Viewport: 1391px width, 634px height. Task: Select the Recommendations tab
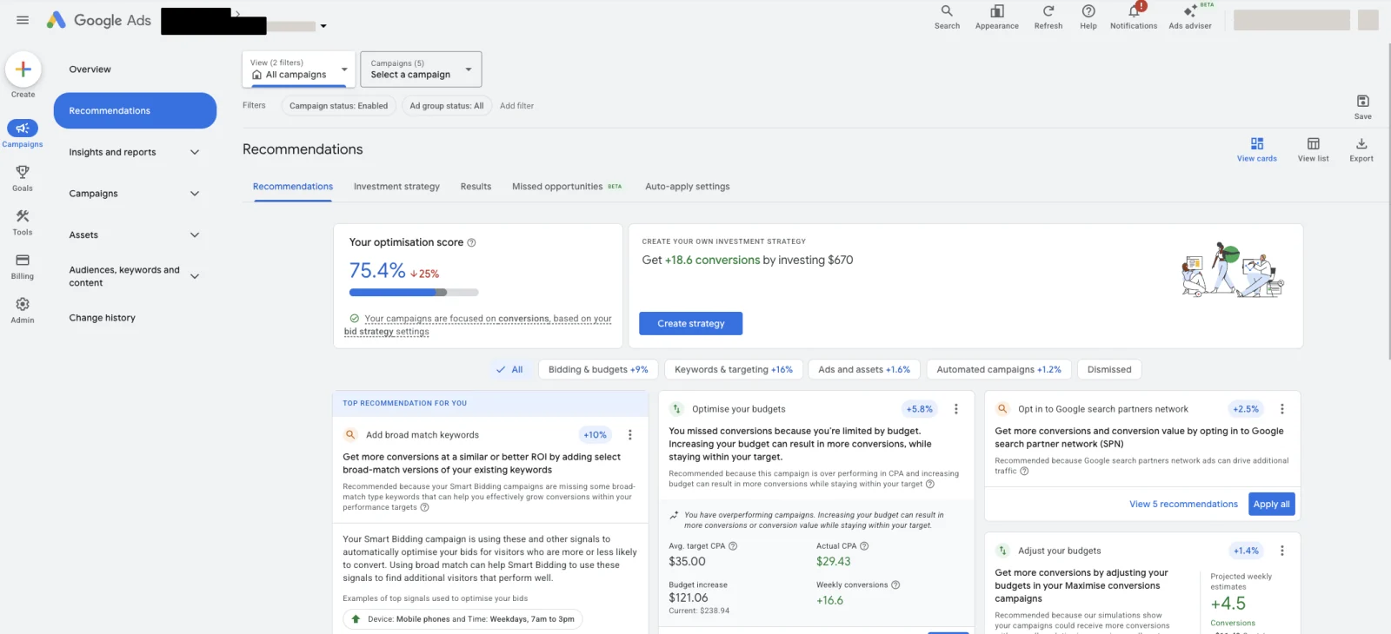[293, 187]
